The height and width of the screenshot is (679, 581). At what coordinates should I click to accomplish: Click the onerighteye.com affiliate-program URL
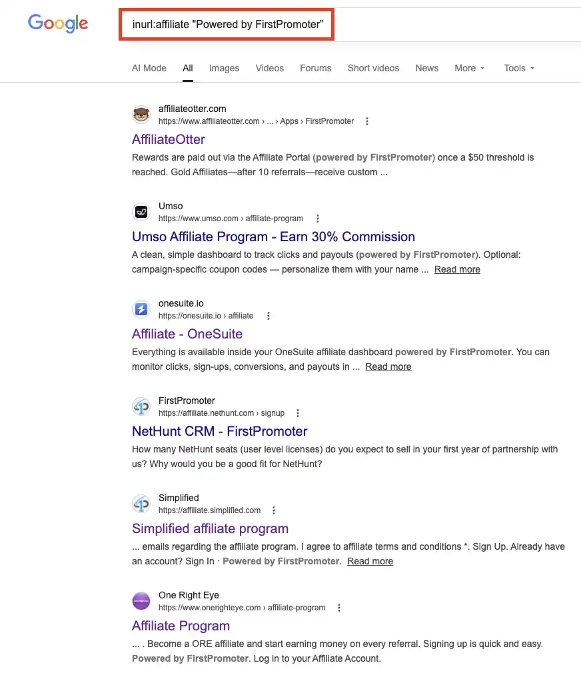[x=242, y=608]
